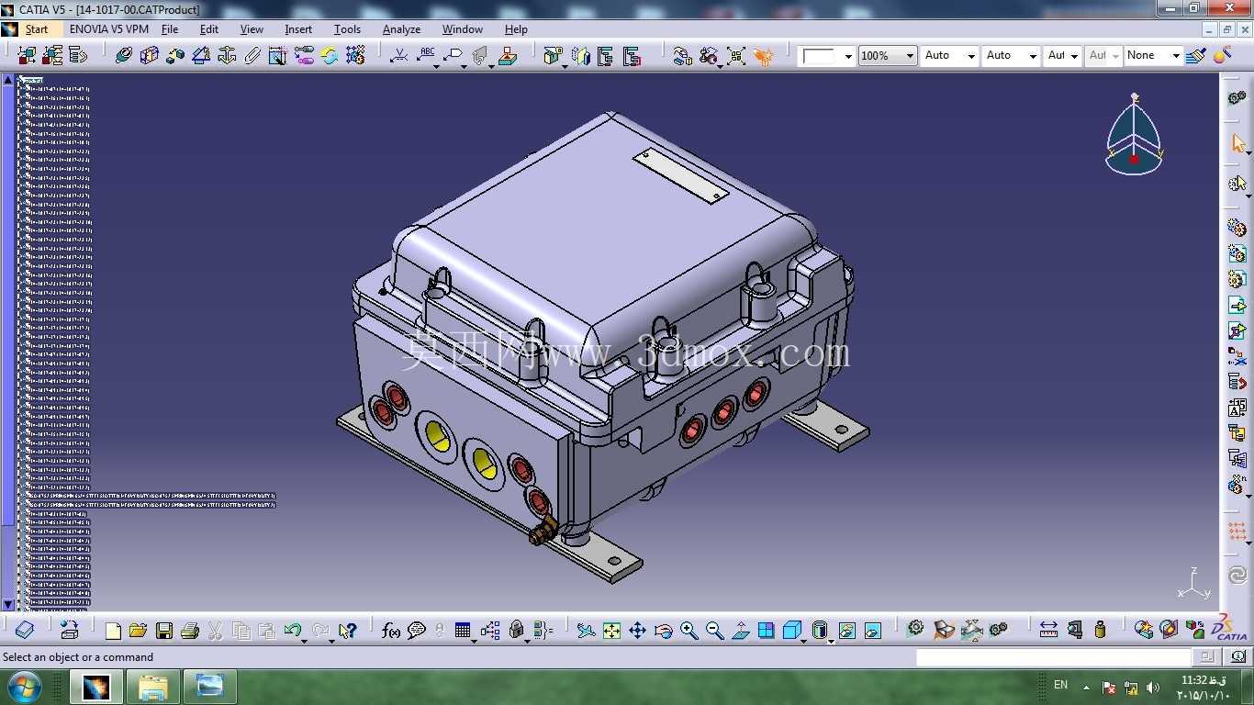
Task: Open the None layer dropdown
Action: (x=1154, y=56)
